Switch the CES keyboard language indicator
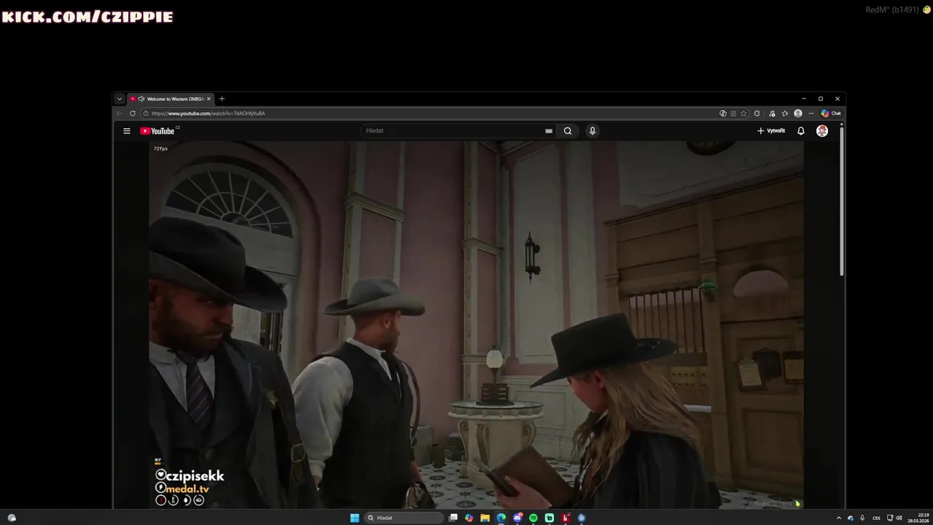Screen dimensions: 933x525 click(876, 518)
